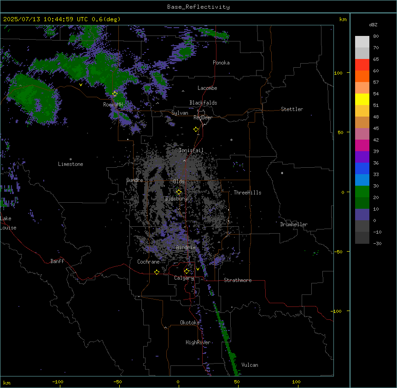Click the ThreeHills town label
Viewport: 397px width, 388px height.
[247, 193]
